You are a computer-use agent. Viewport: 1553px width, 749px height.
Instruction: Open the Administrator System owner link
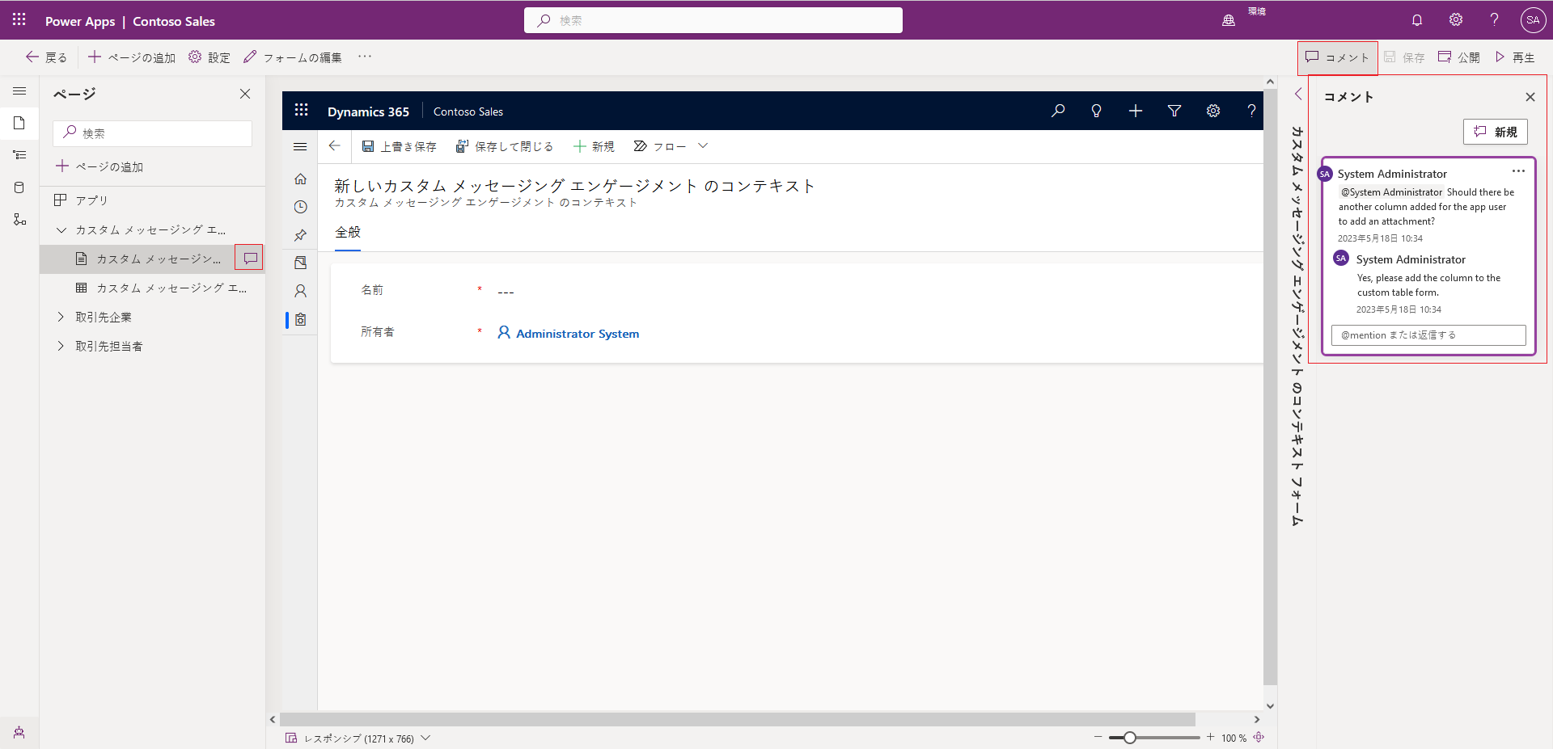coord(578,334)
